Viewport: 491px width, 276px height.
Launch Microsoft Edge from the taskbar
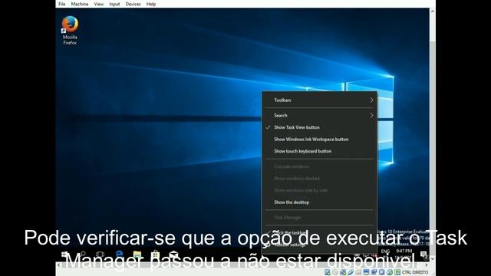(x=119, y=255)
